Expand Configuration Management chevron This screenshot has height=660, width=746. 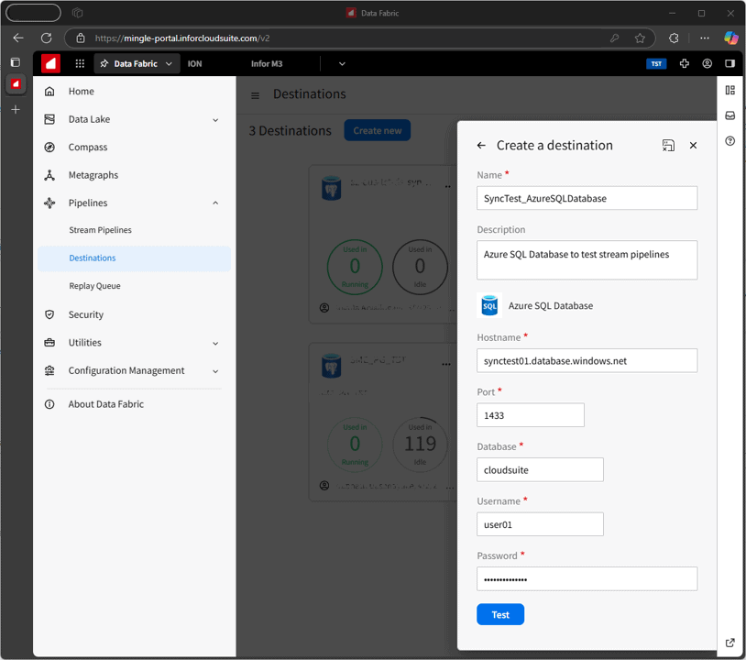point(215,371)
